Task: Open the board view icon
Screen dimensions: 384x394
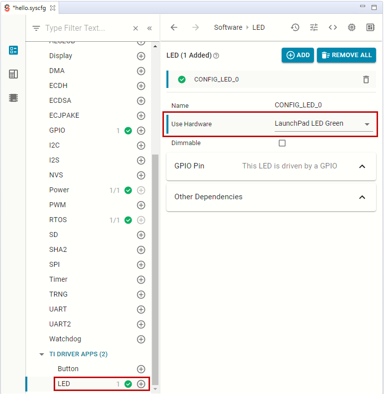Action: [371, 27]
